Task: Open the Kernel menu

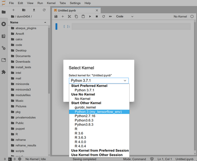Action: [51, 3]
